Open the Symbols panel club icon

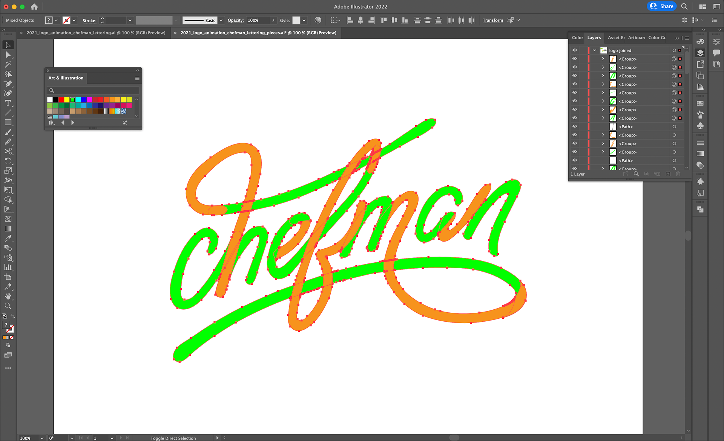[x=700, y=126]
